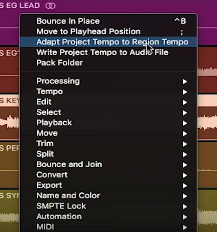Choose Write Project Tempo to Audio File
Screen dimensions: 217x232
pos(108,52)
